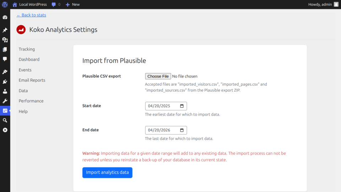
Task: Open Pages icon in sidebar
Action: click(x=5, y=50)
